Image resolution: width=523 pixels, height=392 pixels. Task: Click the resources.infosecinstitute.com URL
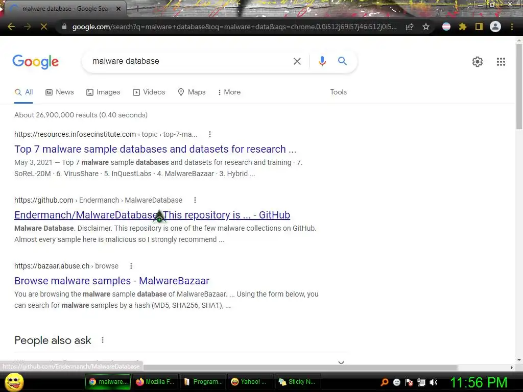click(x=106, y=134)
